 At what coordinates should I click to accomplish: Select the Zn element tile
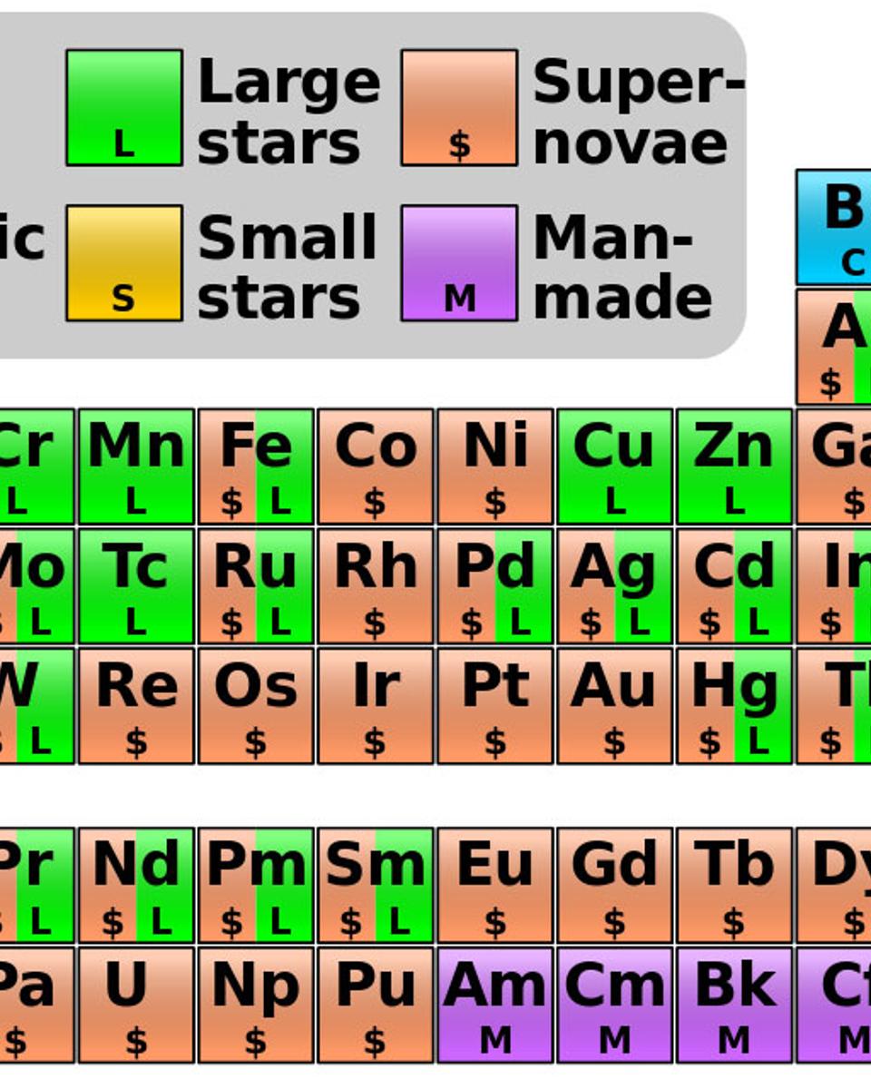click(735, 466)
